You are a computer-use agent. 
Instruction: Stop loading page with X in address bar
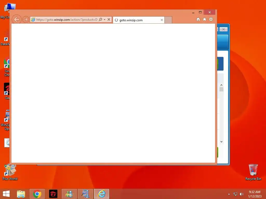pos(109,19)
